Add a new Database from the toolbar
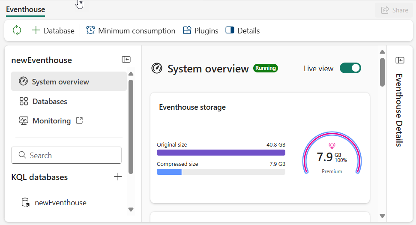The width and height of the screenshot is (416, 225). (x=53, y=31)
